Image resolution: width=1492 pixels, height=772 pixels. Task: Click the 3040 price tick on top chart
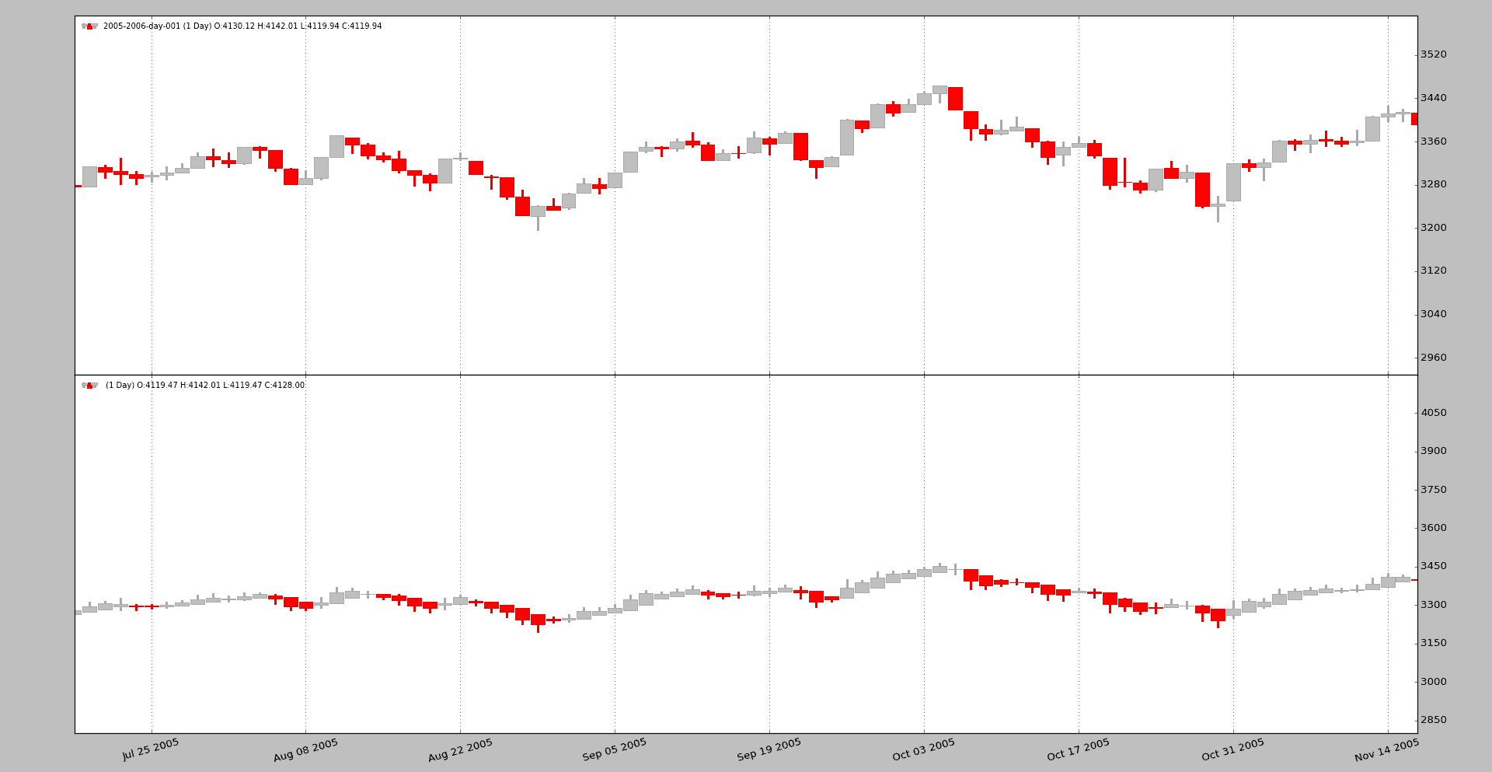pos(1434,314)
